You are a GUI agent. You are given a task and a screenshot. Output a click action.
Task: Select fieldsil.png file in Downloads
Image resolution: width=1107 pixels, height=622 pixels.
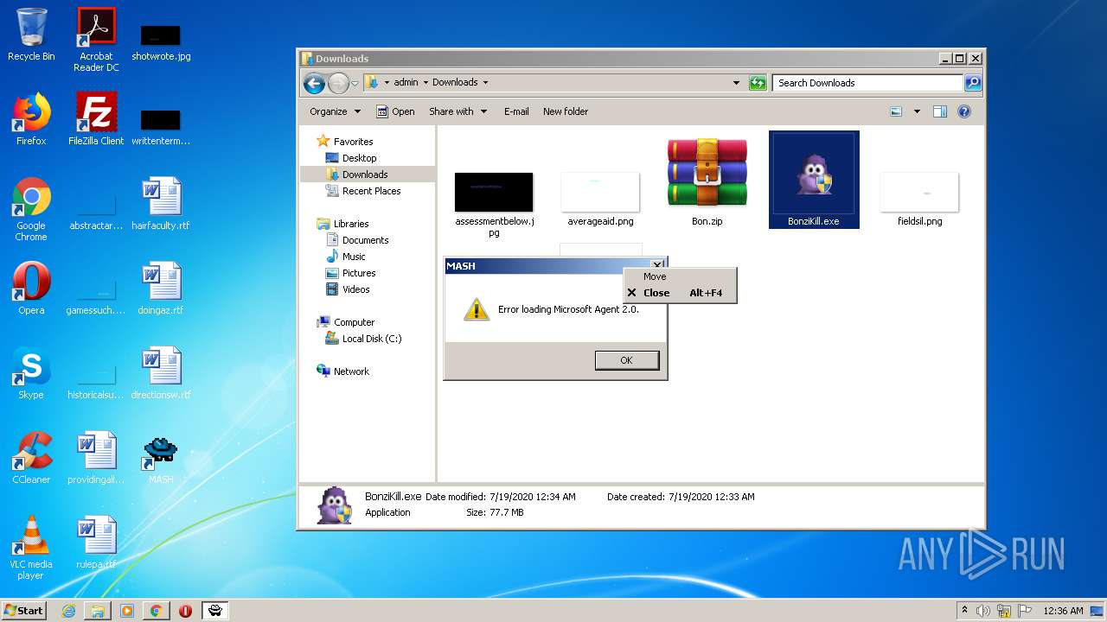(920, 199)
